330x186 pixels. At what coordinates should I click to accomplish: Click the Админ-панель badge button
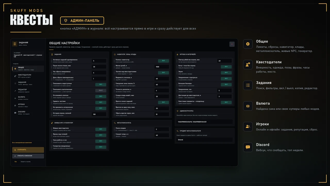82,21
